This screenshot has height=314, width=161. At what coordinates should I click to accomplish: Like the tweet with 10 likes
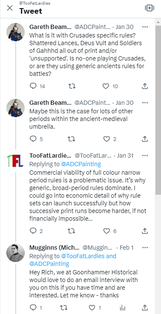(106, 86)
